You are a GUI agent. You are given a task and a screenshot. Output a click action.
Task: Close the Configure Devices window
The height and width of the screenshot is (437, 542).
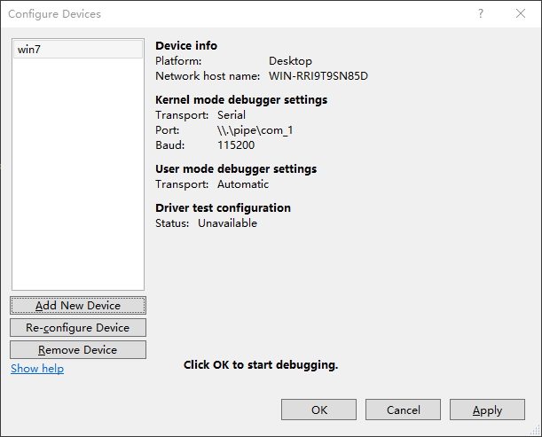(x=521, y=13)
